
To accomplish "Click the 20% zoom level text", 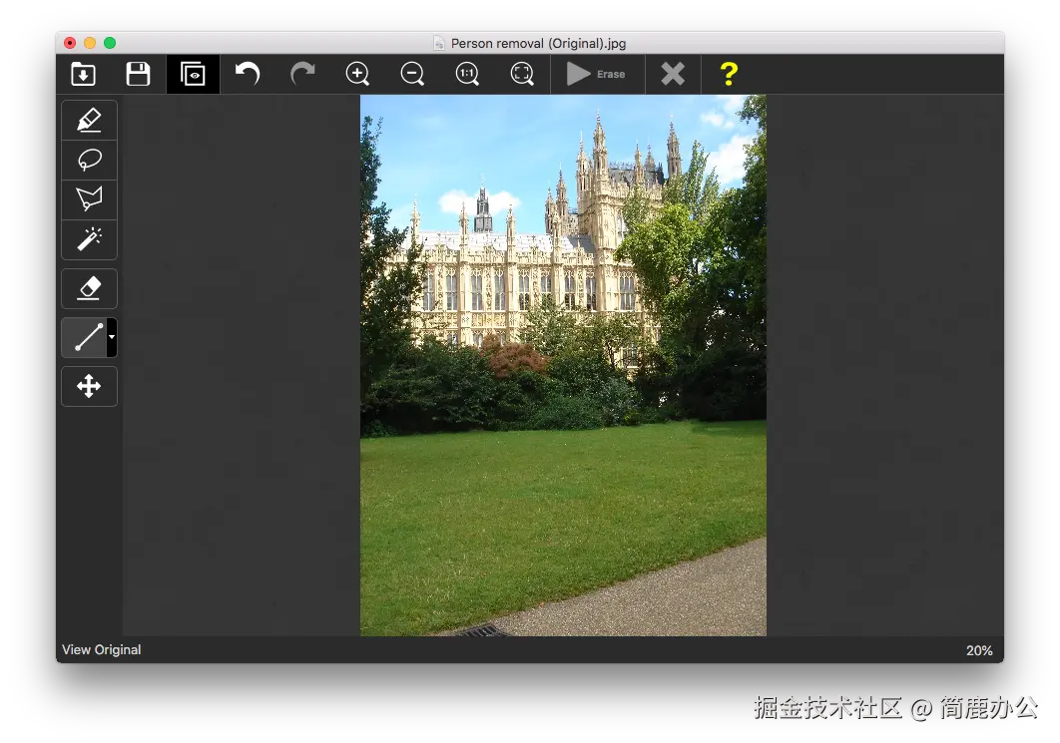I will click(979, 650).
